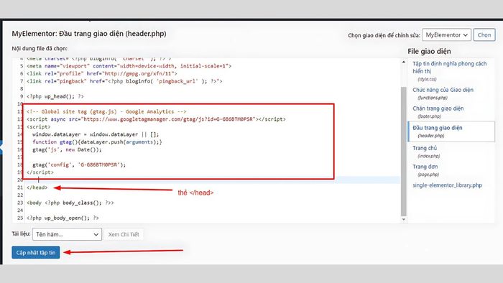Click the meta viewport code line
Image resolution: width=503 pixels, height=283 pixels.
129,66
